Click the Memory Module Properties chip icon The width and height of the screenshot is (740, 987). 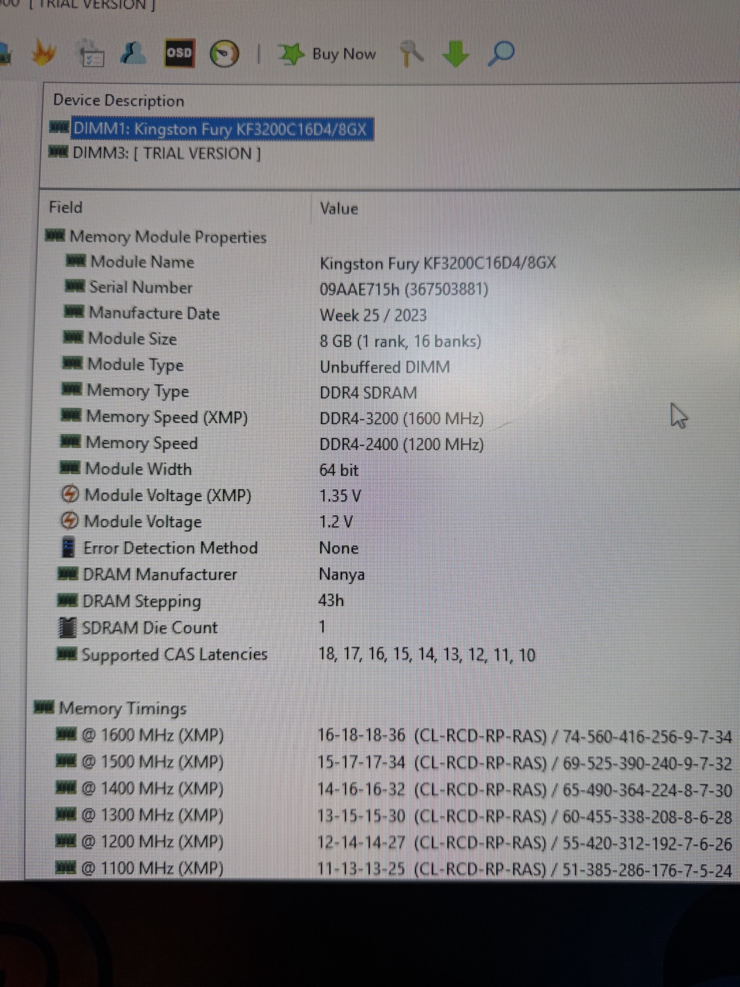point(55,236)
